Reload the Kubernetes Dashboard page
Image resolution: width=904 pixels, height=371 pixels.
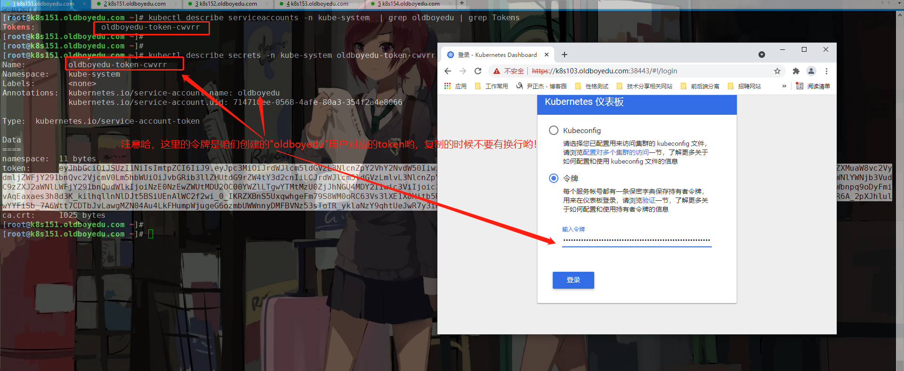pyautogui.click(x=478, y=71)
